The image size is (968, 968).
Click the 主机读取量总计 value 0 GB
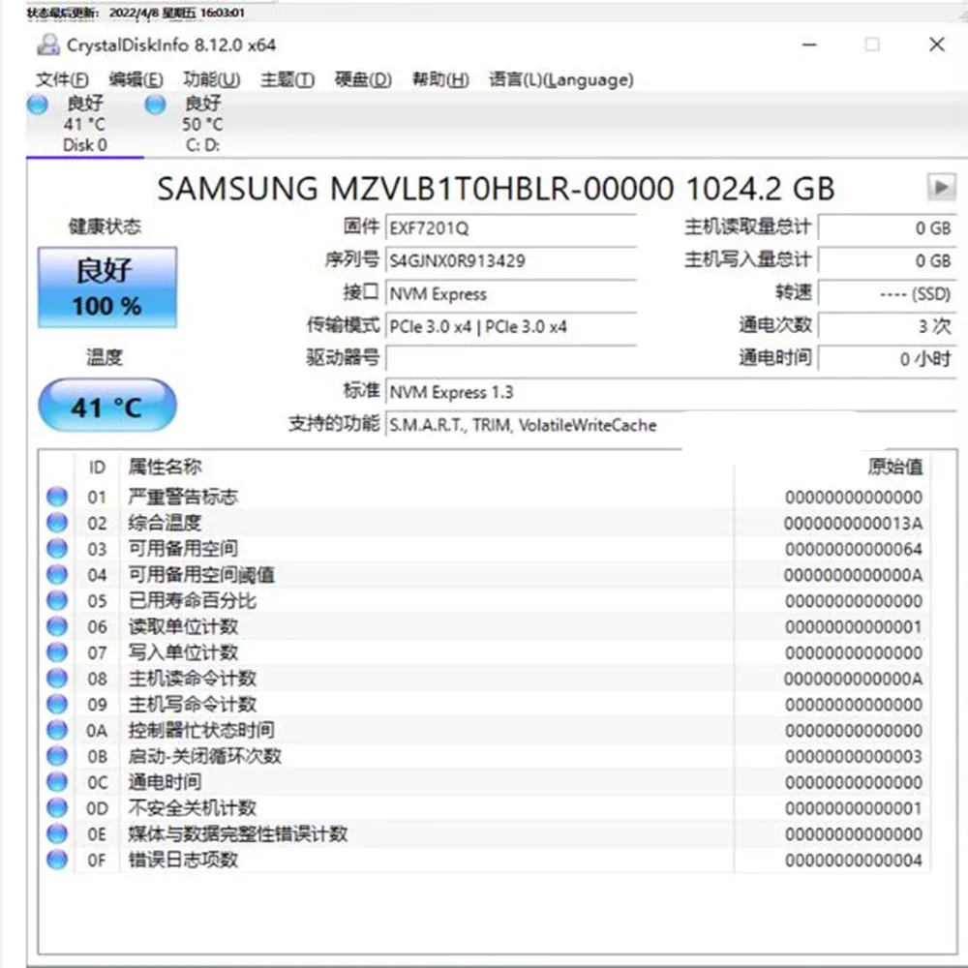click(x=887, y=227)
